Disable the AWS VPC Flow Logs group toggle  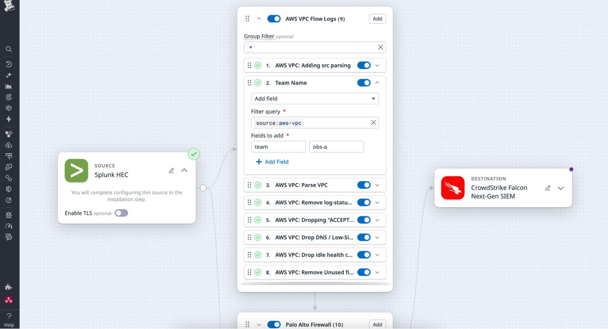[x=274, y=19]
